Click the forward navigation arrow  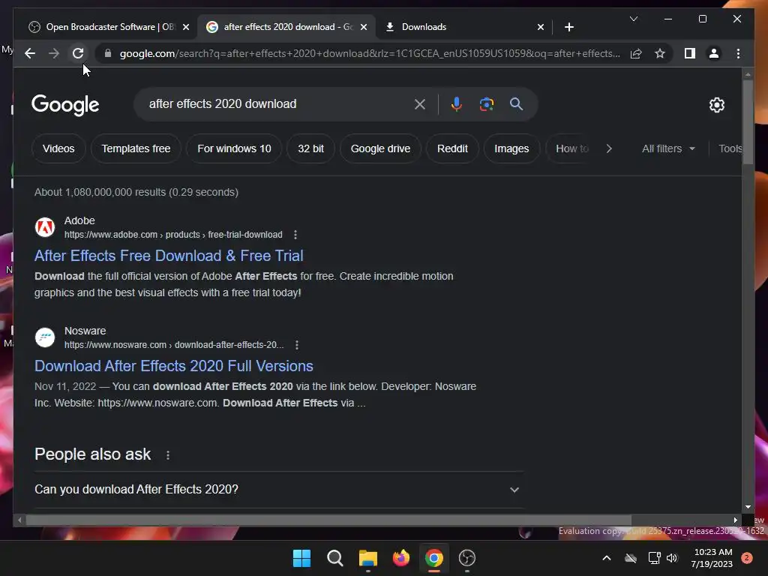[x=54, y=53]
